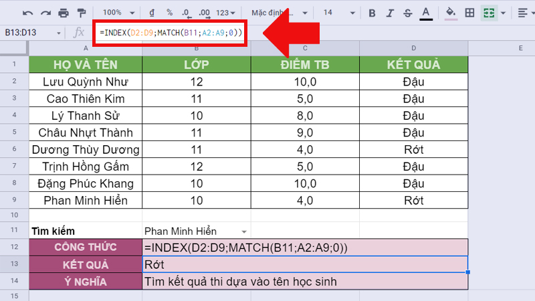Increase decimal places icon

pos(204,13)
